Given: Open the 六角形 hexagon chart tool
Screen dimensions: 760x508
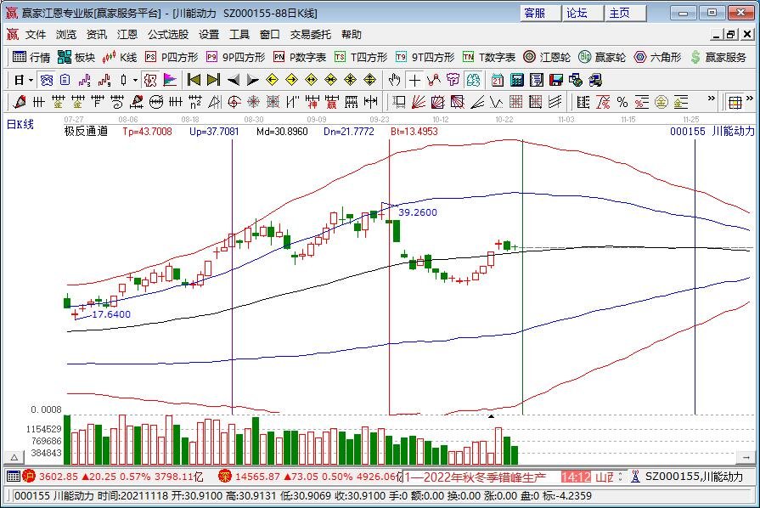Looking at the screenshot, I should pyautogui.click(x=657, y=57).
